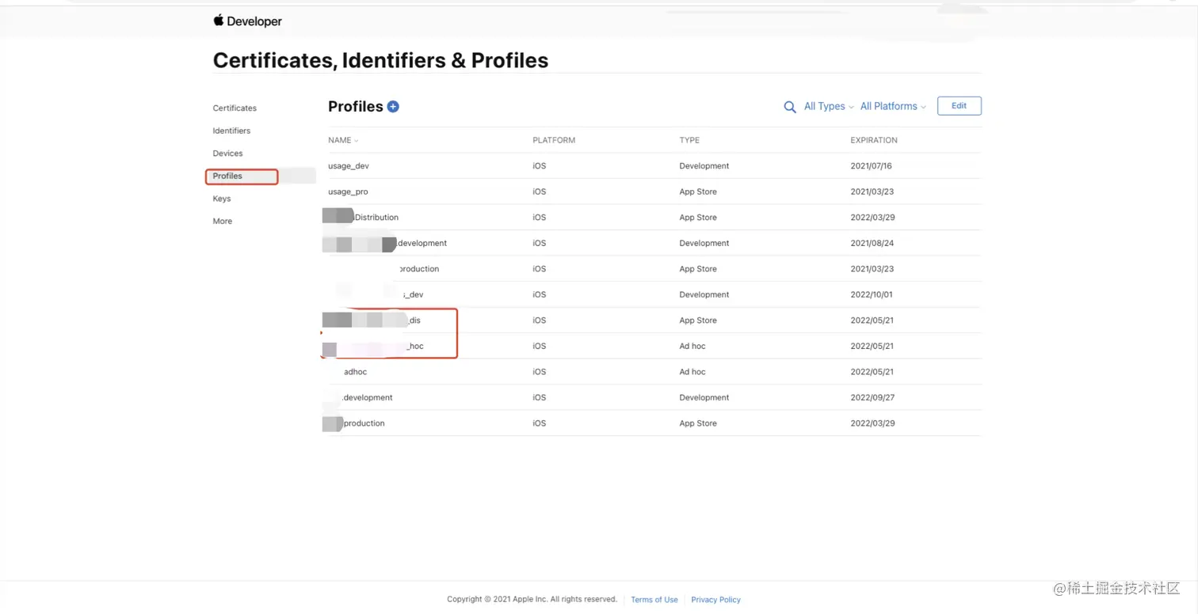Click the Apple Developer logo

point(247,21)
